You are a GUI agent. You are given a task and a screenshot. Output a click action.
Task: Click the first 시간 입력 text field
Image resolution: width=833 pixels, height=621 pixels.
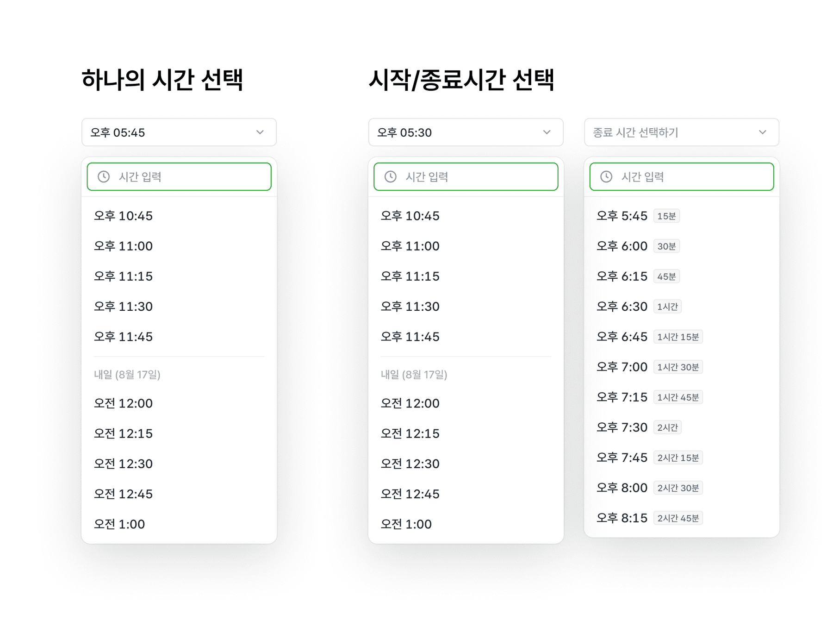point(179,176)
